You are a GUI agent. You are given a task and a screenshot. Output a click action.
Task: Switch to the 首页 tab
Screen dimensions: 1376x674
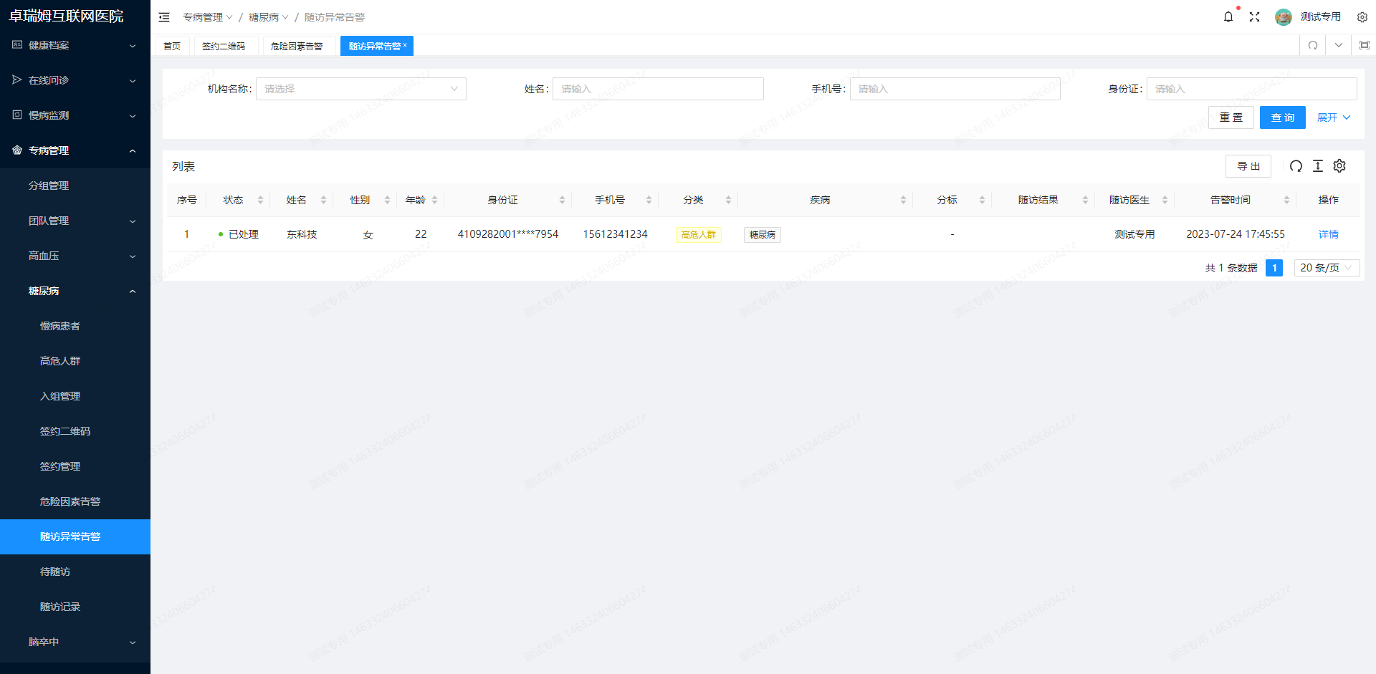(x=172, y=46)
